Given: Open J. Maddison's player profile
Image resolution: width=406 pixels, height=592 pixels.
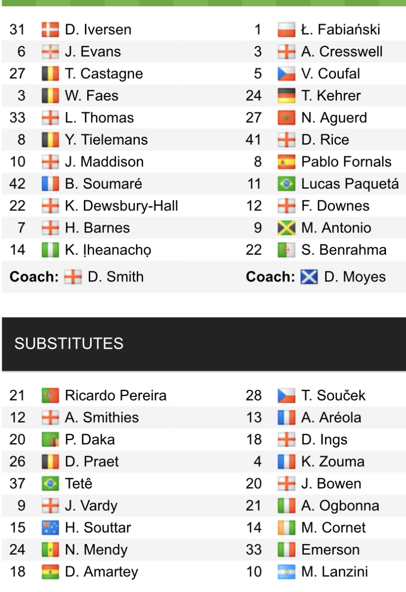Looking at the screenshot, I should (x=104, y=162).
